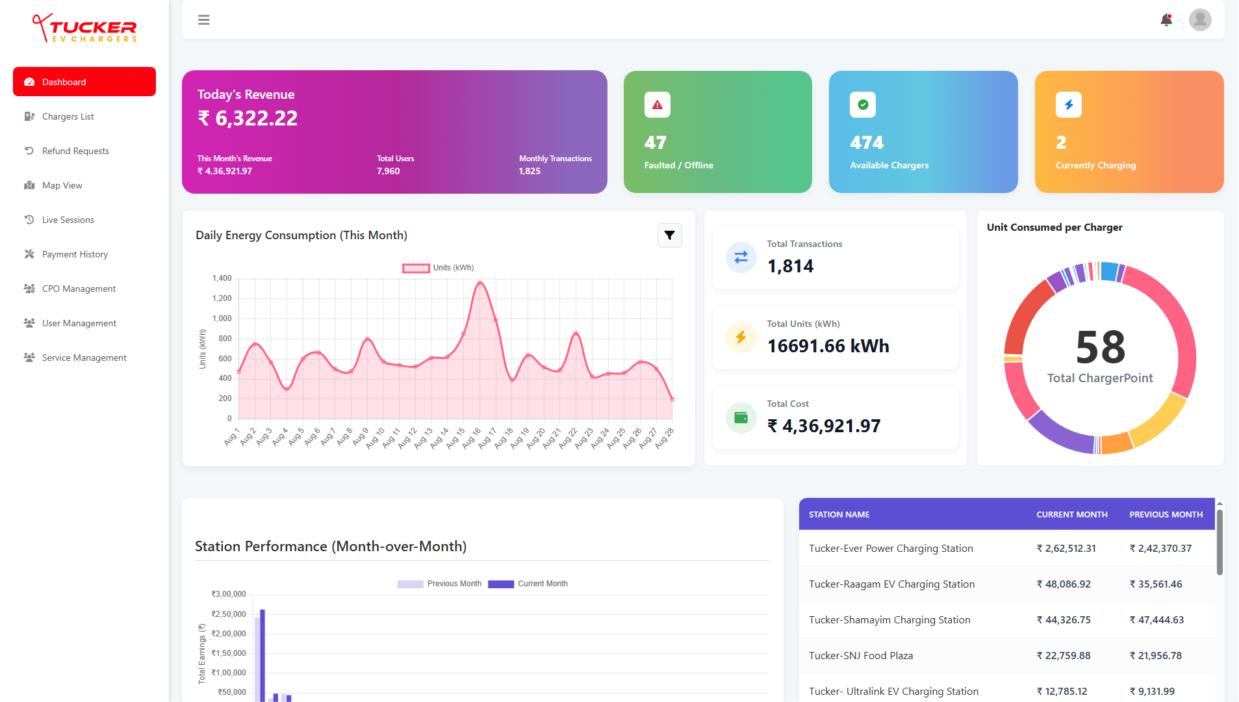Open the Today's Revenue card
Viewport: 1239px width, 702px height.
click(x=394, y=132)
